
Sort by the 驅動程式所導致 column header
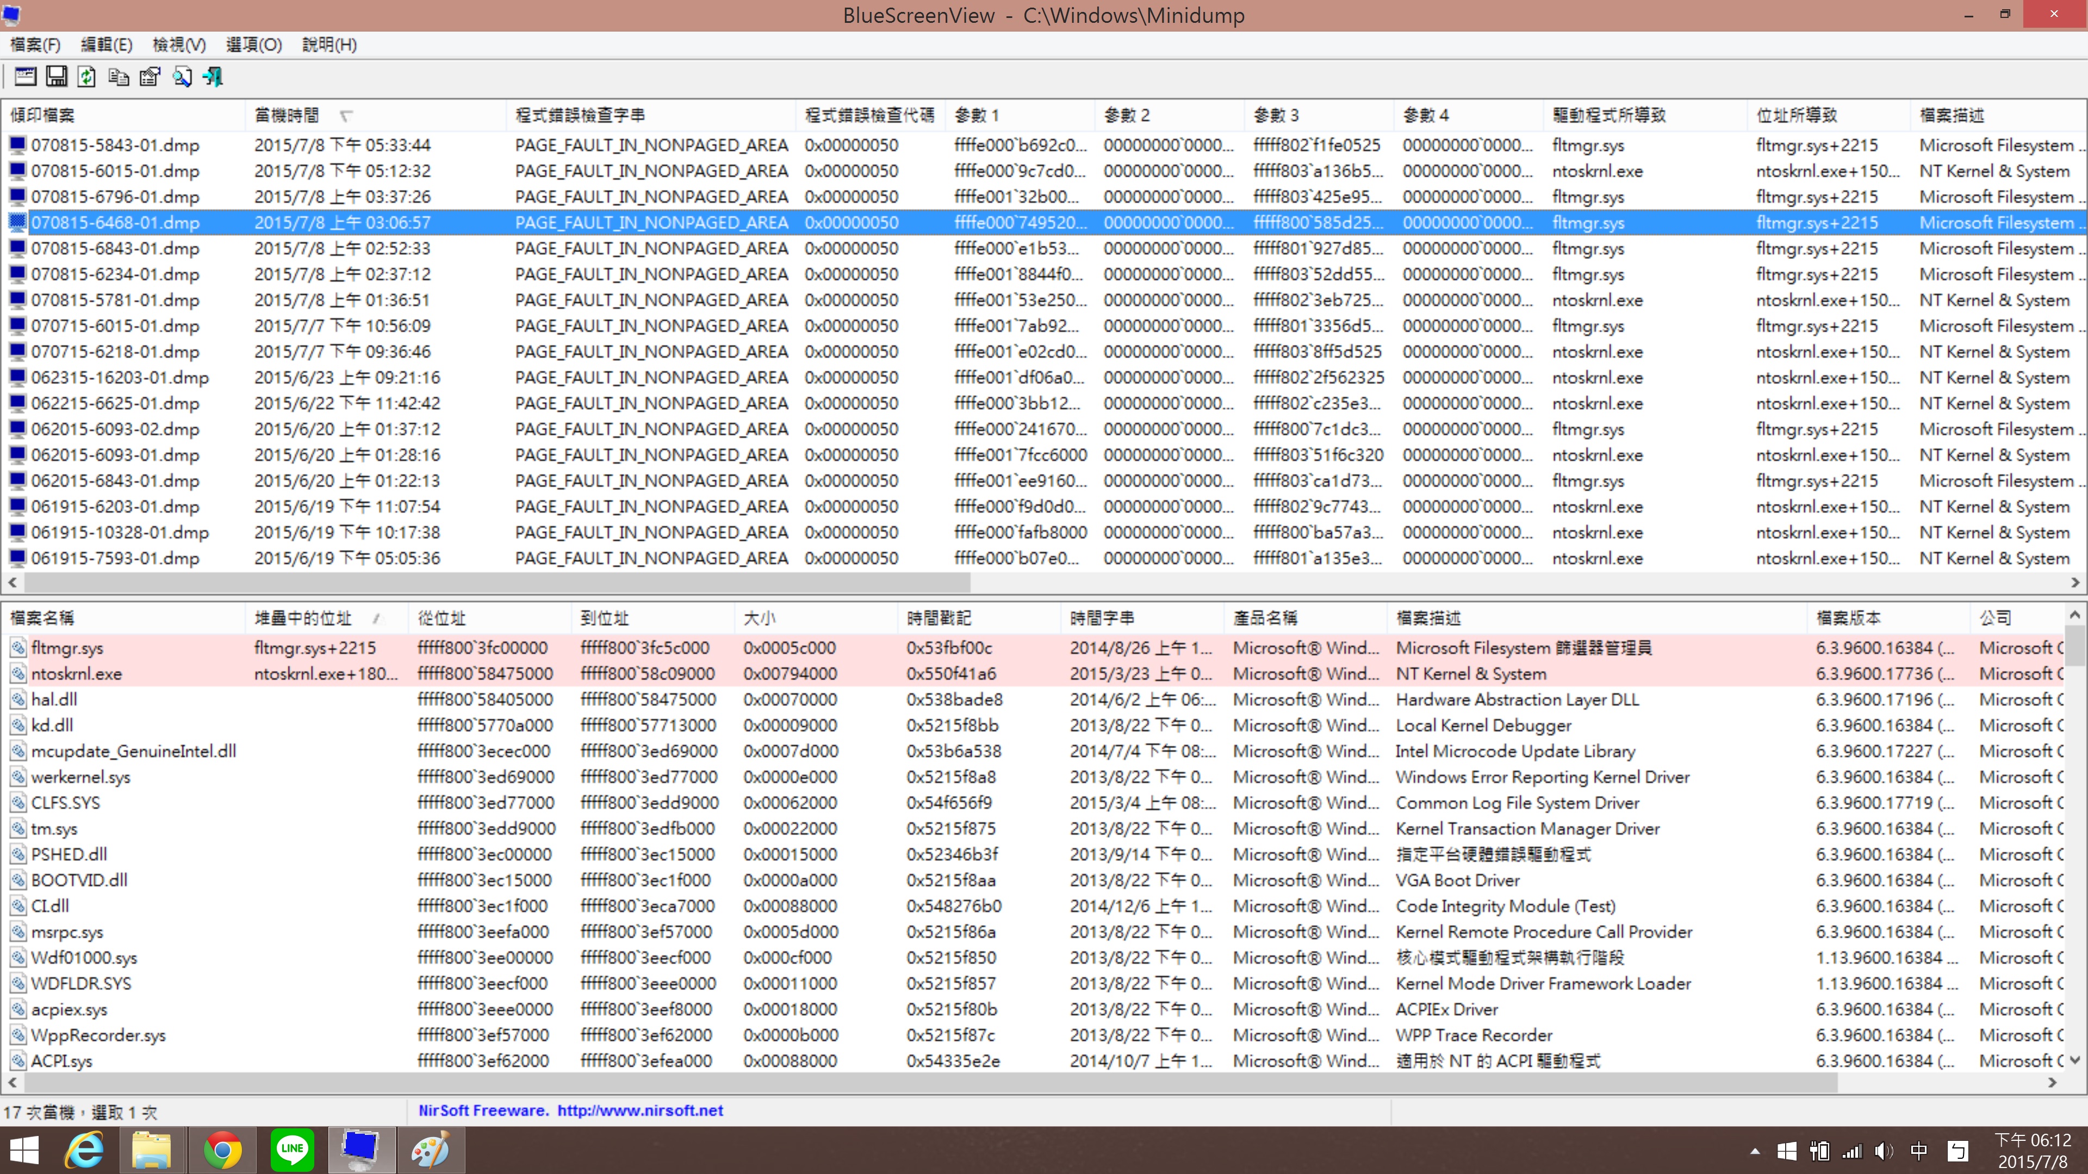pos(1645,115)
